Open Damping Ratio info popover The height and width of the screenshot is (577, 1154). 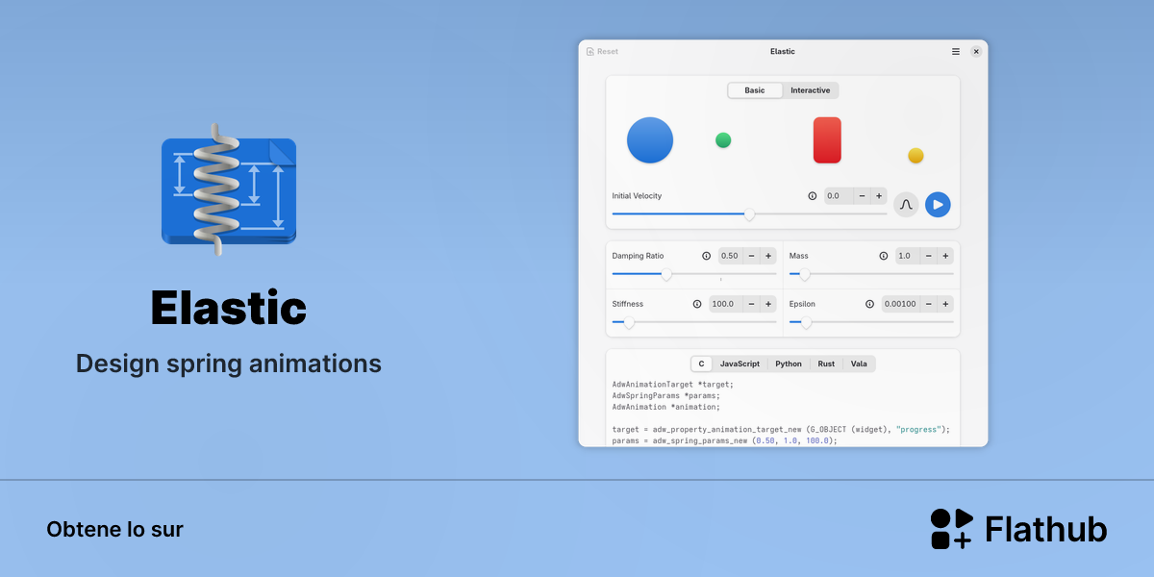click(x=707, y=256)
